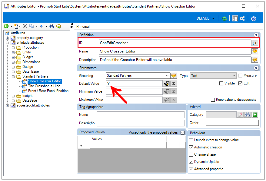Screen dimensions: 266x181
Task: Collapse the Definition section
Action: [256, 35]
